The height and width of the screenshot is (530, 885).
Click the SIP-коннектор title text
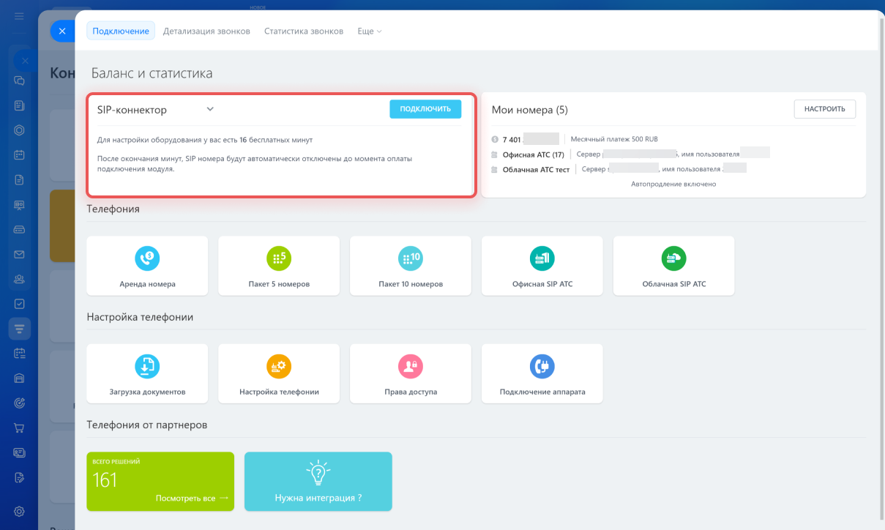click(132, 110)
